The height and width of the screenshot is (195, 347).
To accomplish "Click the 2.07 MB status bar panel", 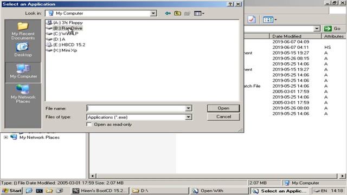I will point(265,183).
